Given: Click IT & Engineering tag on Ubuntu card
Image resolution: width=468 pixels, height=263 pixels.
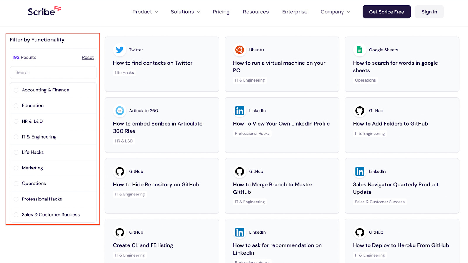Looking at the screenshot, I should point(250,80).
